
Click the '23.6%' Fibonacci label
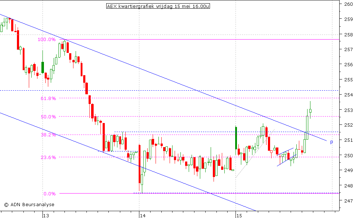[48, 157]
